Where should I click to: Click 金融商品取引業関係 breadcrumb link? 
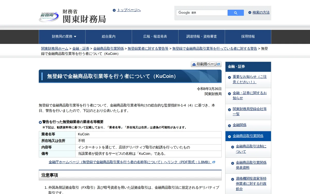coord(109,49)
